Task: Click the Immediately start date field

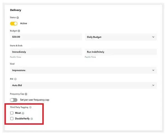Action: point(46,52)
